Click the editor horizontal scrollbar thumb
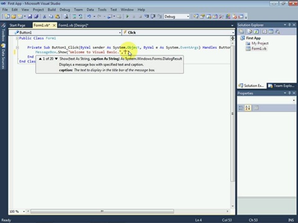The height and width of the screenshot is (223, 298). click(x=102, y=211)
